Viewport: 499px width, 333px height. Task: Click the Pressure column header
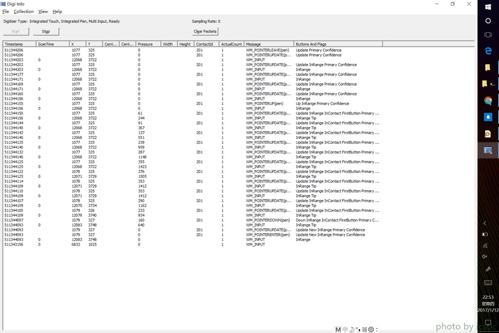coord(148,44)
